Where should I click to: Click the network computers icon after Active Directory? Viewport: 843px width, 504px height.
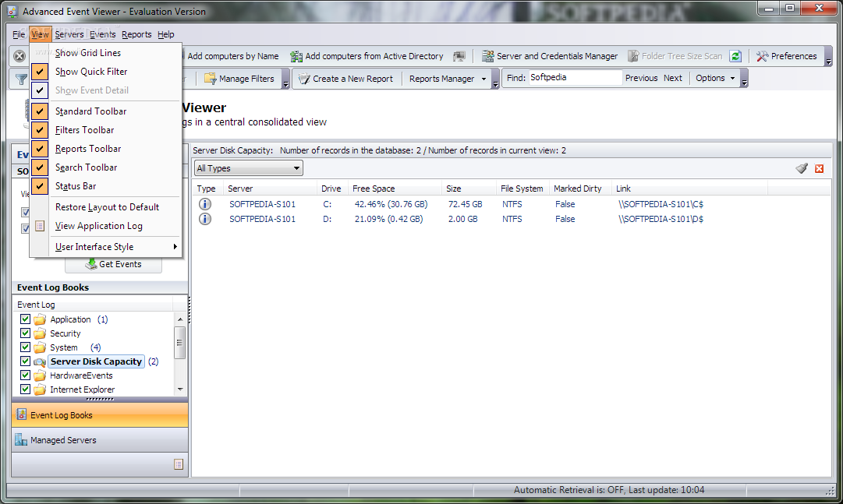click(x=459, y=56)
